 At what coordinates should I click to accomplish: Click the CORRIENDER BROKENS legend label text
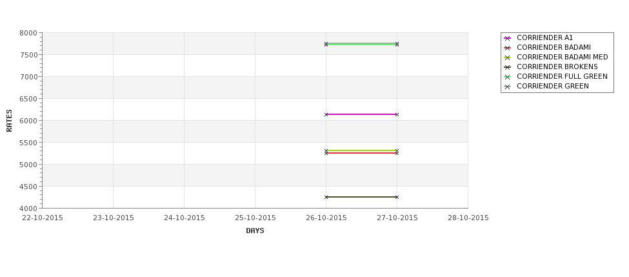pos(557,67)
